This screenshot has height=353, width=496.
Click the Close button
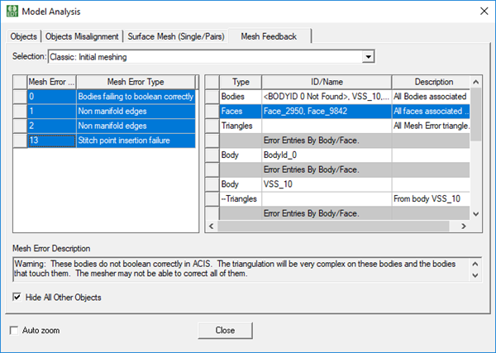tap(225, 330)
